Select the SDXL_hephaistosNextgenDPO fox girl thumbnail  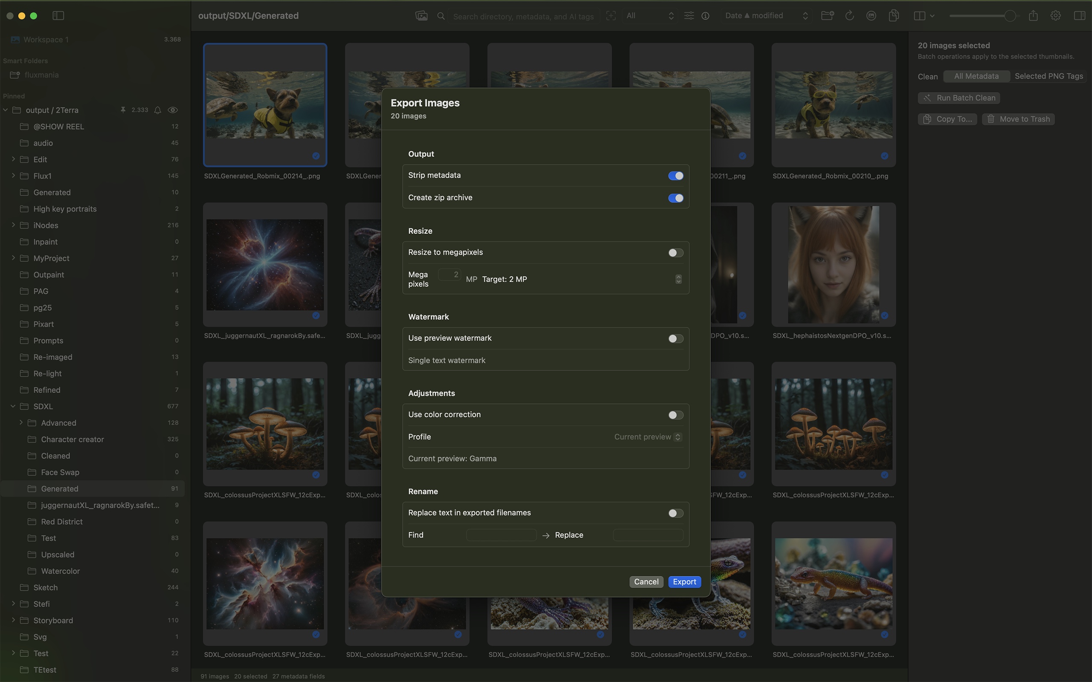834,265
